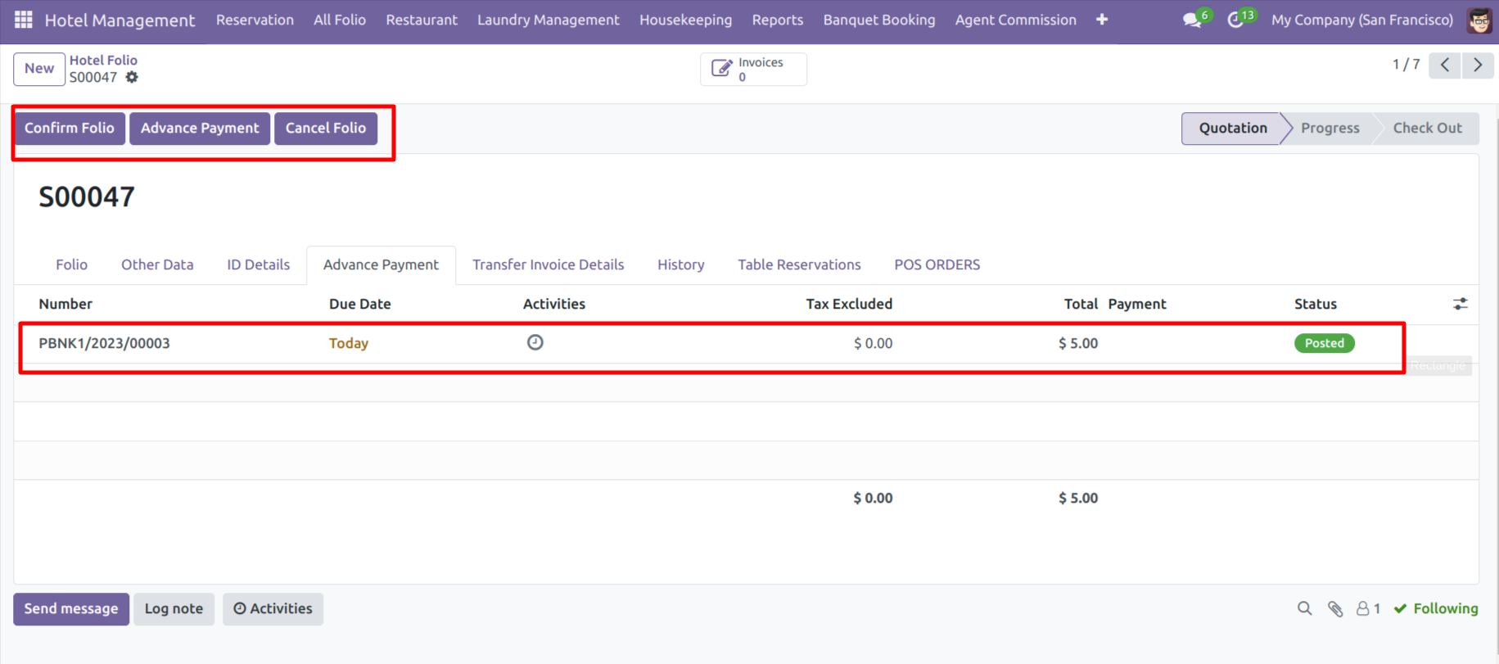Screen dimensions: 1499x664
Task: Open the attachments paperclip icon
Action: click(1335, 608)
